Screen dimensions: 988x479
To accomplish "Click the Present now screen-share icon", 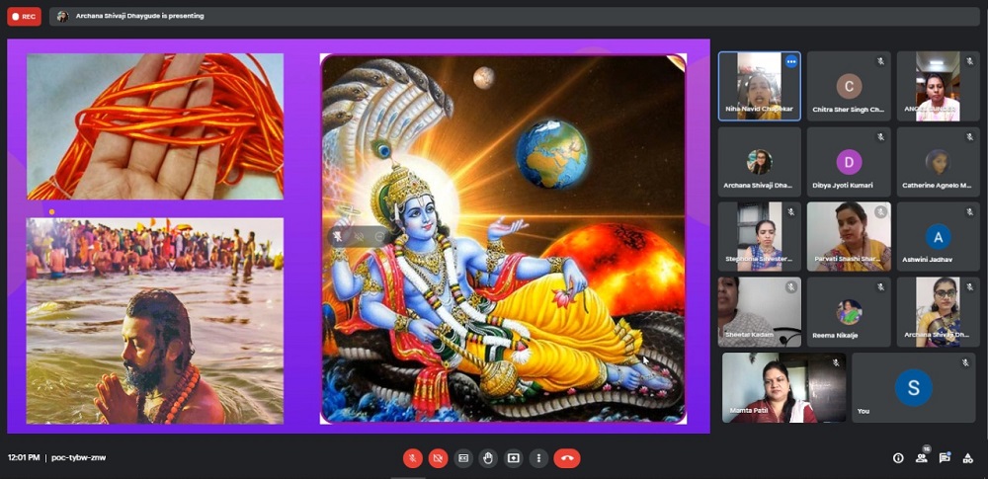I will [514, 458].
